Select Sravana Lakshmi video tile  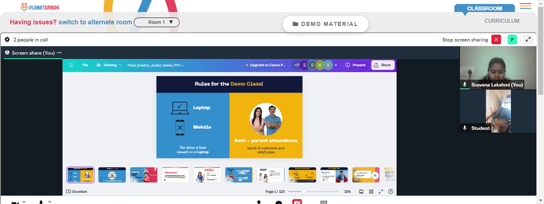click(x=498, y=67)
